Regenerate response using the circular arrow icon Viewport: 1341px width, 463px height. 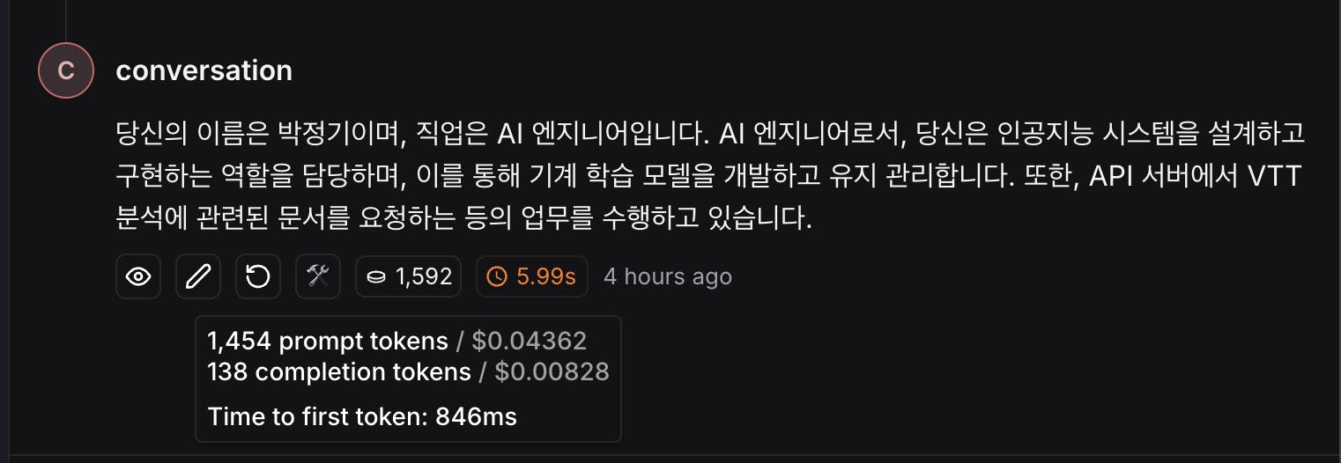click(258, 276)
